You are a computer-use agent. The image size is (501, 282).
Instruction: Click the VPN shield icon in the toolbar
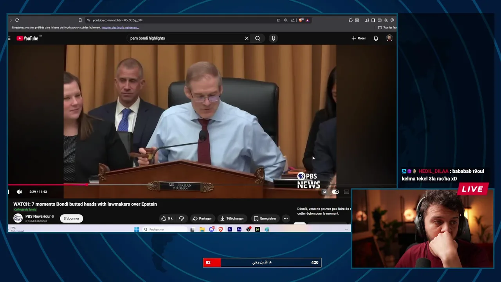(392, 20)
